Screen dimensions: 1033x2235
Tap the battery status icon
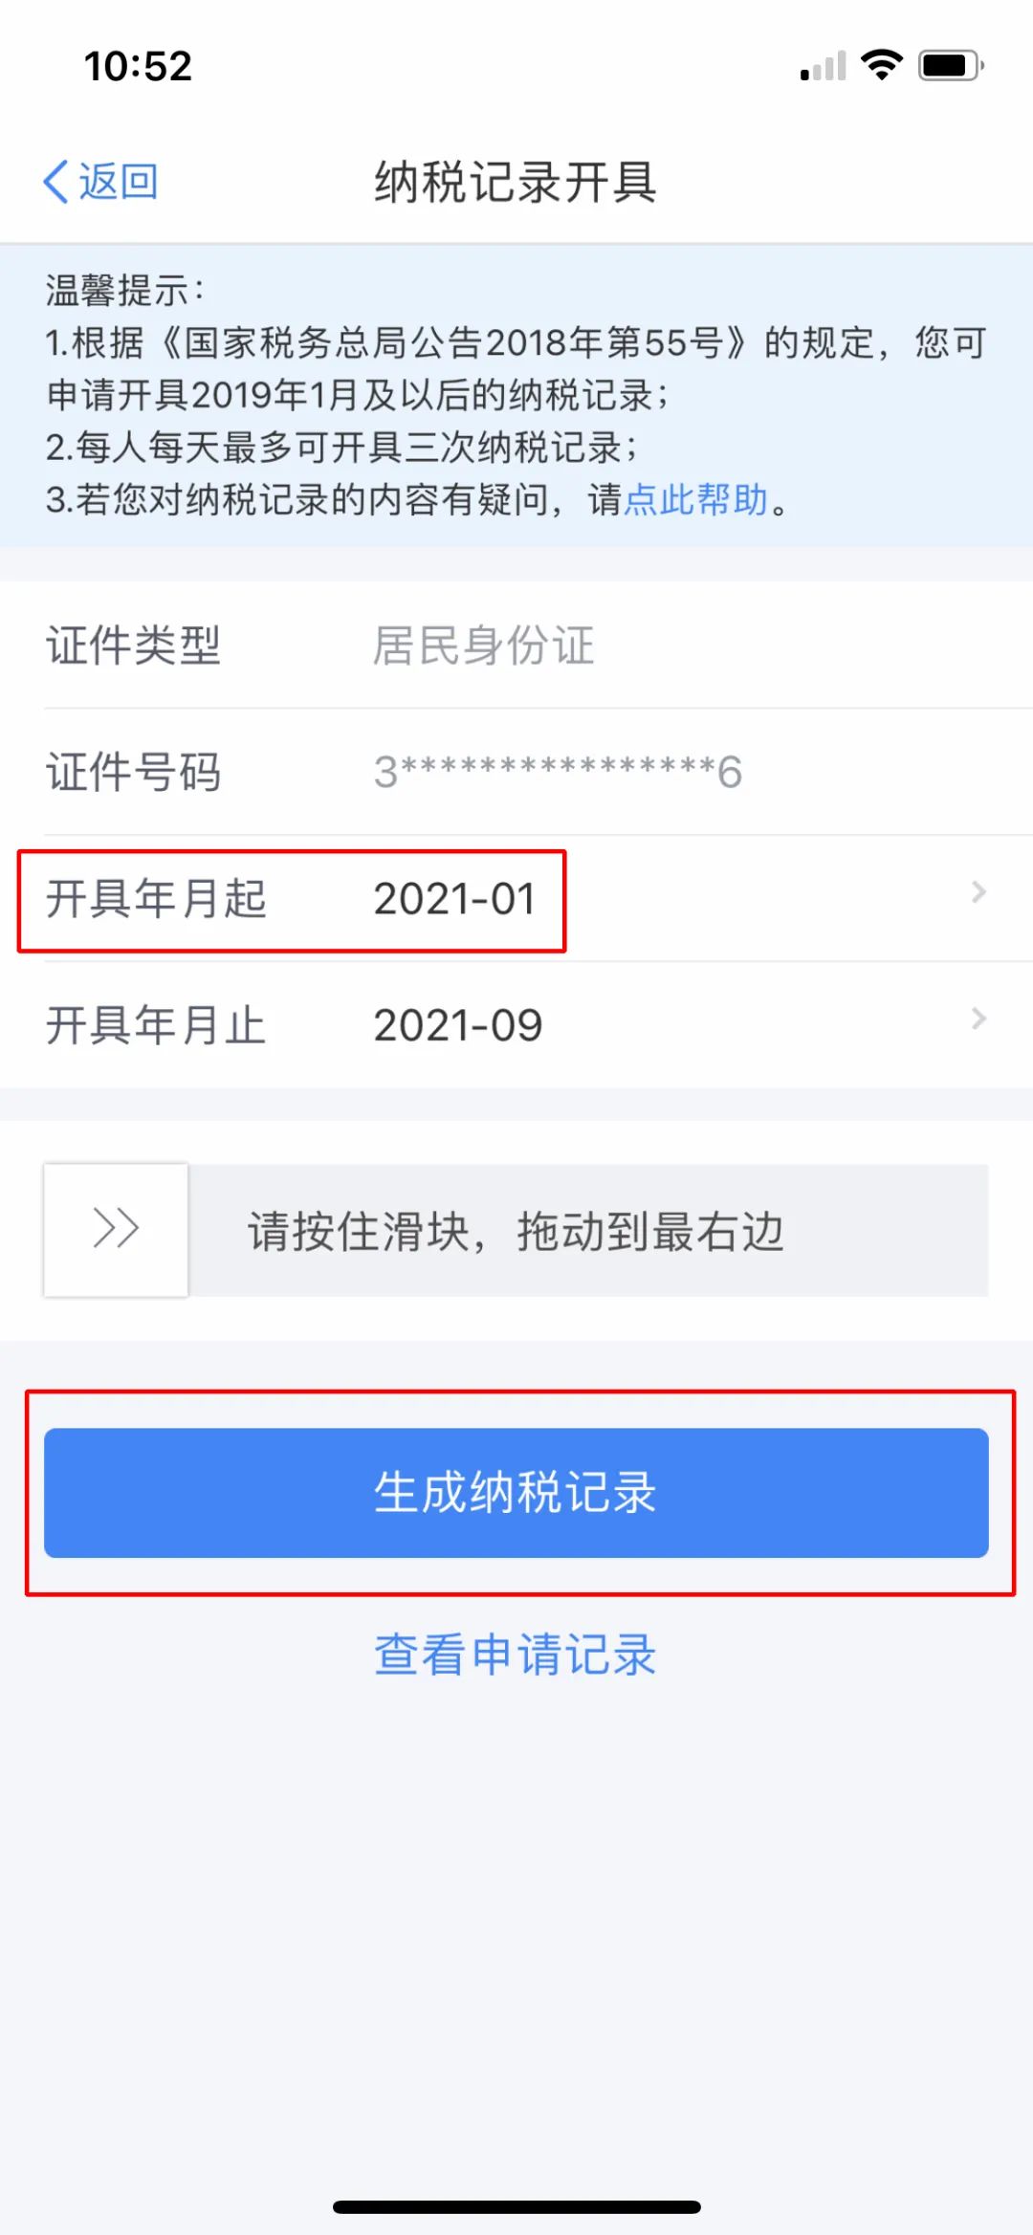[x=951, y=66]
